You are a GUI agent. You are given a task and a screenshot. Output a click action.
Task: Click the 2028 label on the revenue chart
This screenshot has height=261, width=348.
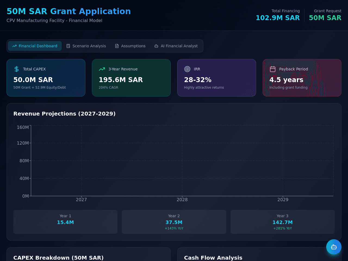pos(182,200)
